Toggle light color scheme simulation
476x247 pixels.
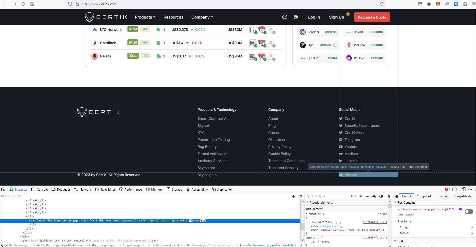click(374, 196)
